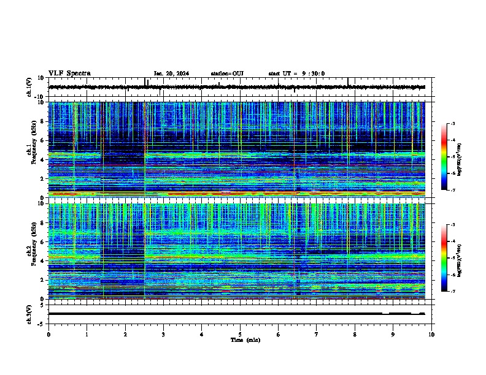This screenshot has width=486, height=375.
Task: Click time axis tick label "3"
Action: click(163, 335)
